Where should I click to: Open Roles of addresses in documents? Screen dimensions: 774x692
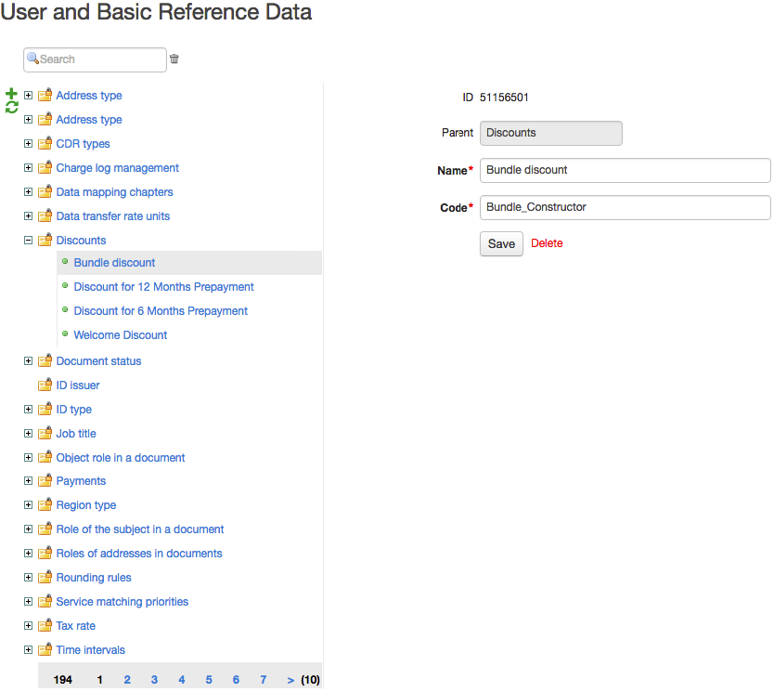coord(138,554)
